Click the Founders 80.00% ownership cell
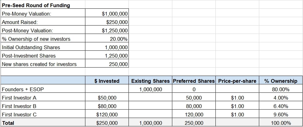 click(280, 89)
